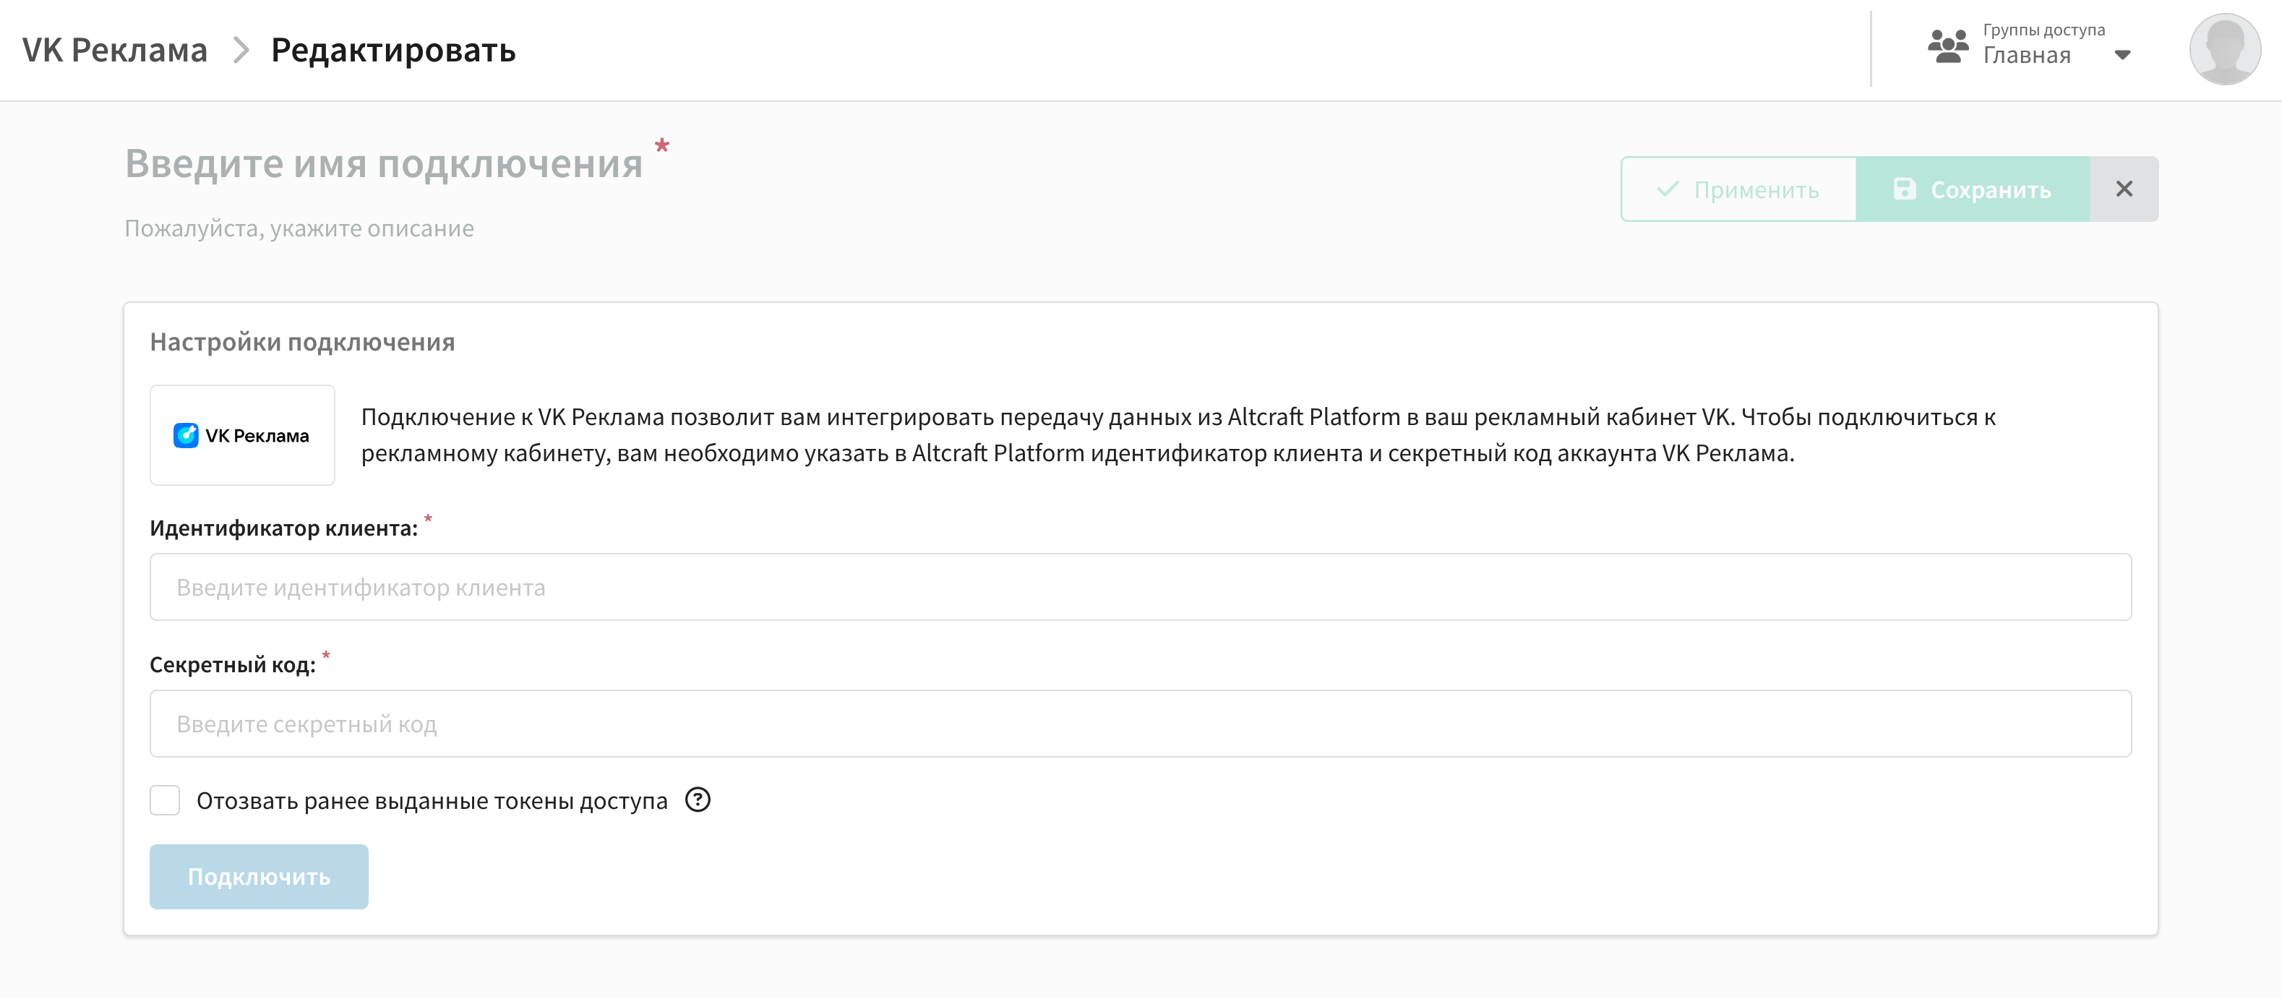
Task: Go to VK Реклама breadcrumb
Action: tap(114, 51)
